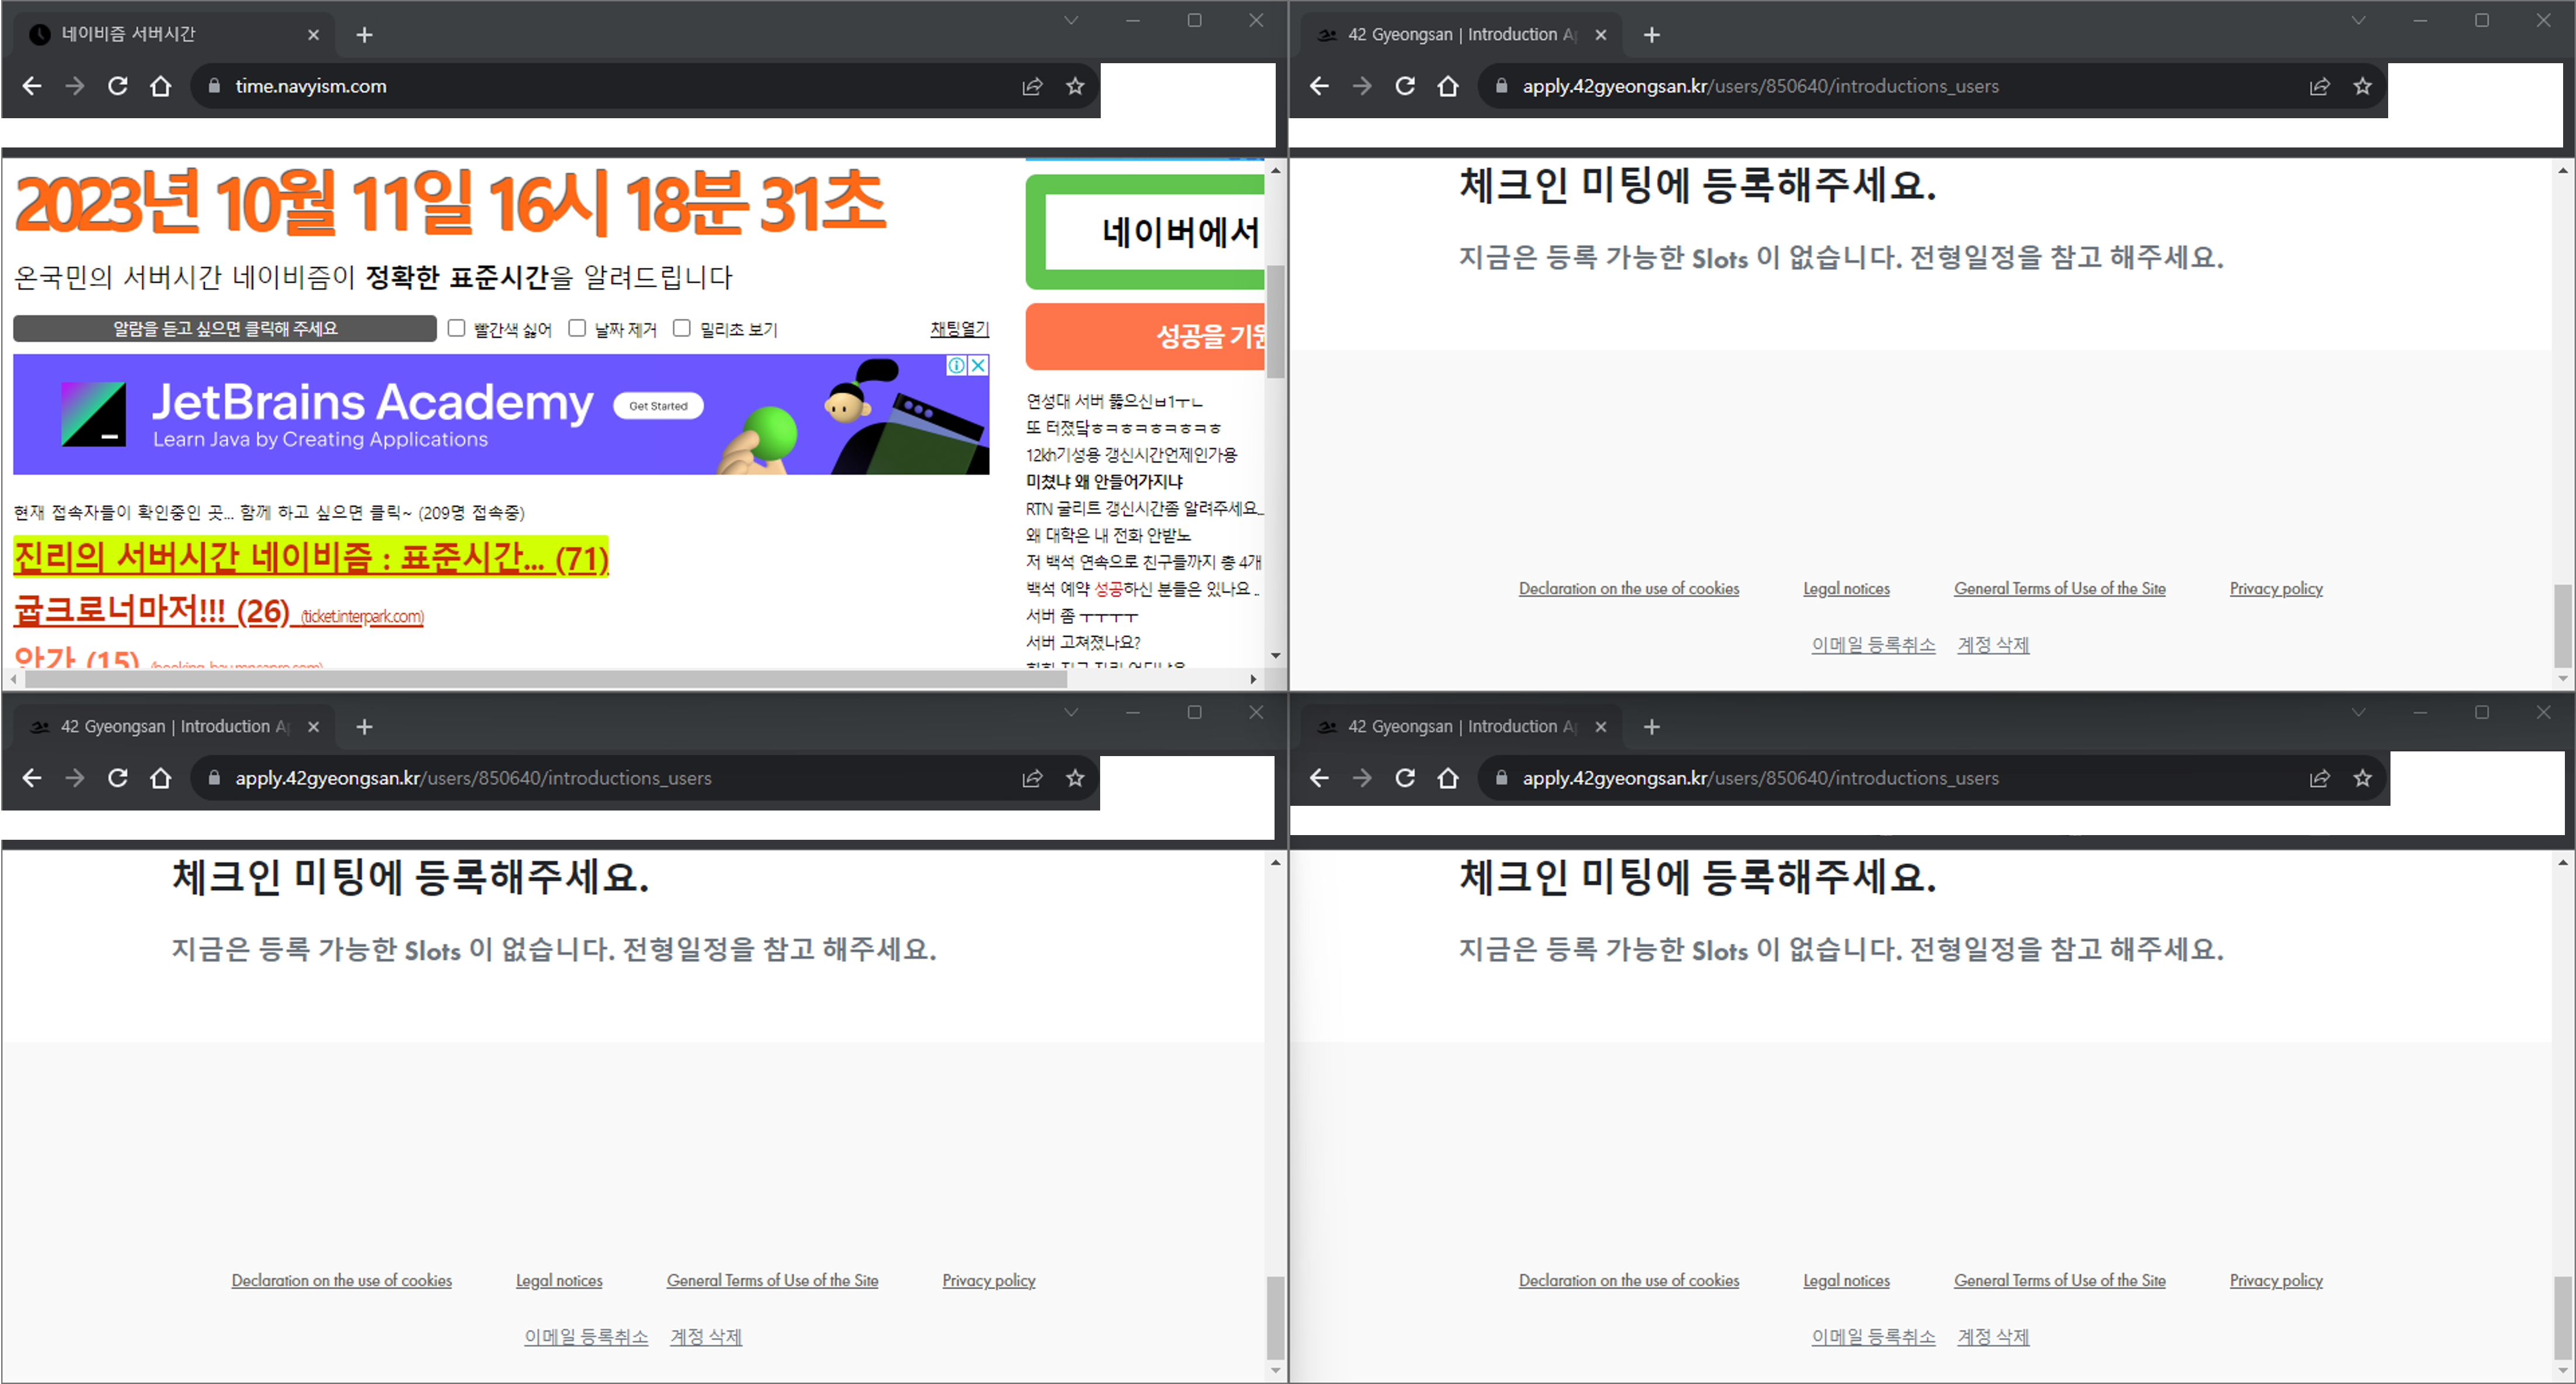Screen dimensions: 2576x1384
Task: Reload the time.navyism.com page
Action: point(118,86)
